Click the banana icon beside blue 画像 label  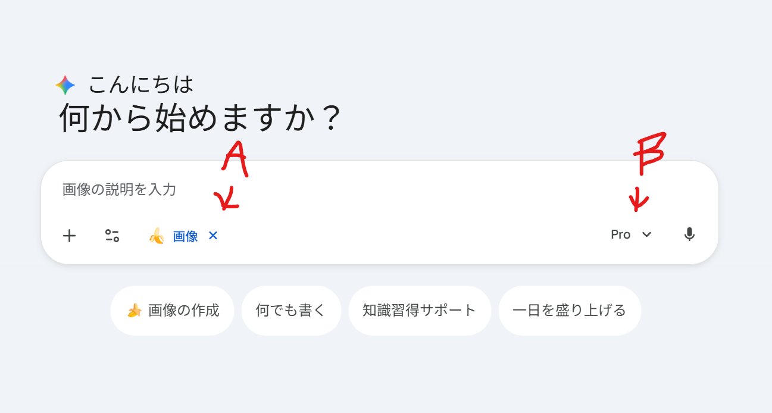(x=156, y=236)
